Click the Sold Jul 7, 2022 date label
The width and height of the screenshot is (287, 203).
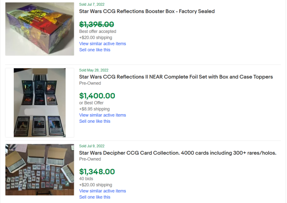(x=91, y=4)
